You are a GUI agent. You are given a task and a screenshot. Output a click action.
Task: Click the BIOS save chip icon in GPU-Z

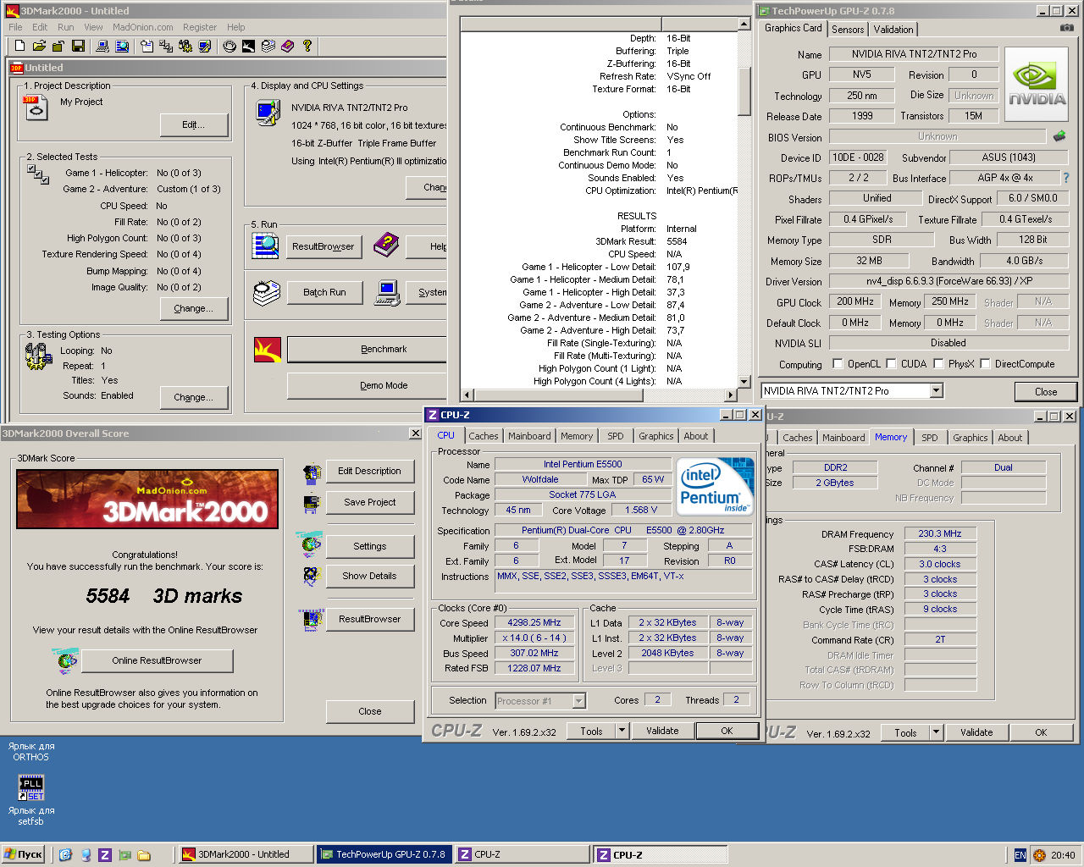1059,135
